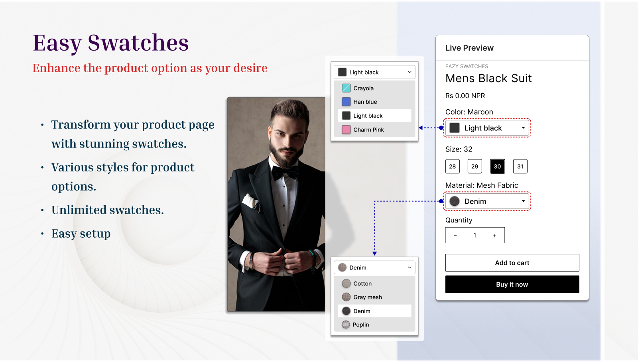Open the Denim material dropdown in Live Preview
638x362 pixels.
(x=487, y=201)
